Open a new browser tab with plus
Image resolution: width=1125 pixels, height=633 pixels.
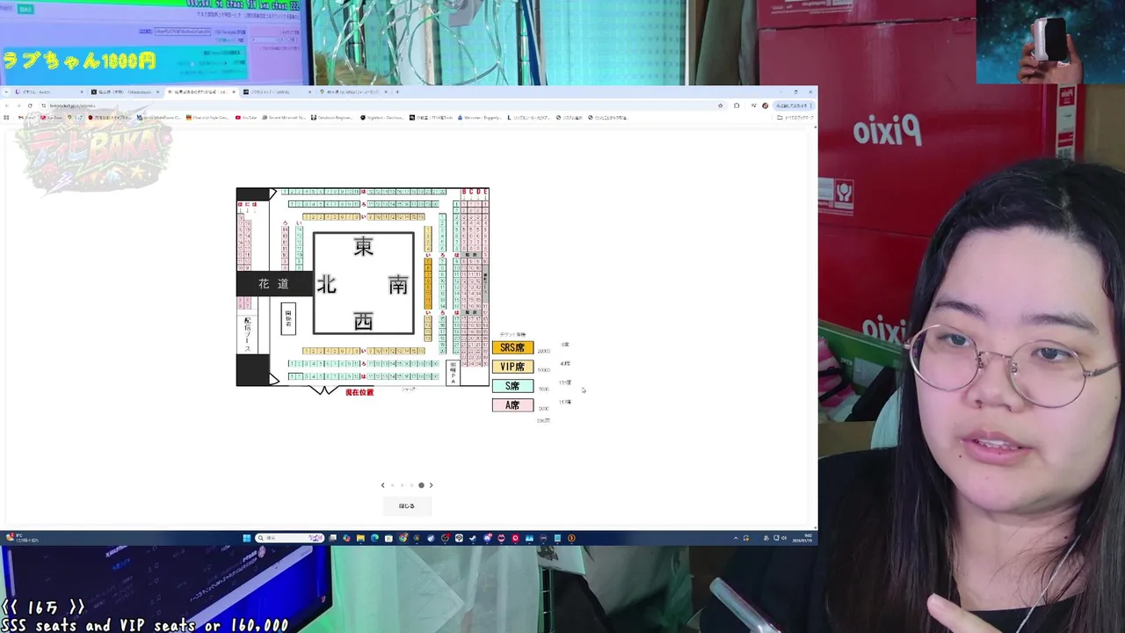397,91
